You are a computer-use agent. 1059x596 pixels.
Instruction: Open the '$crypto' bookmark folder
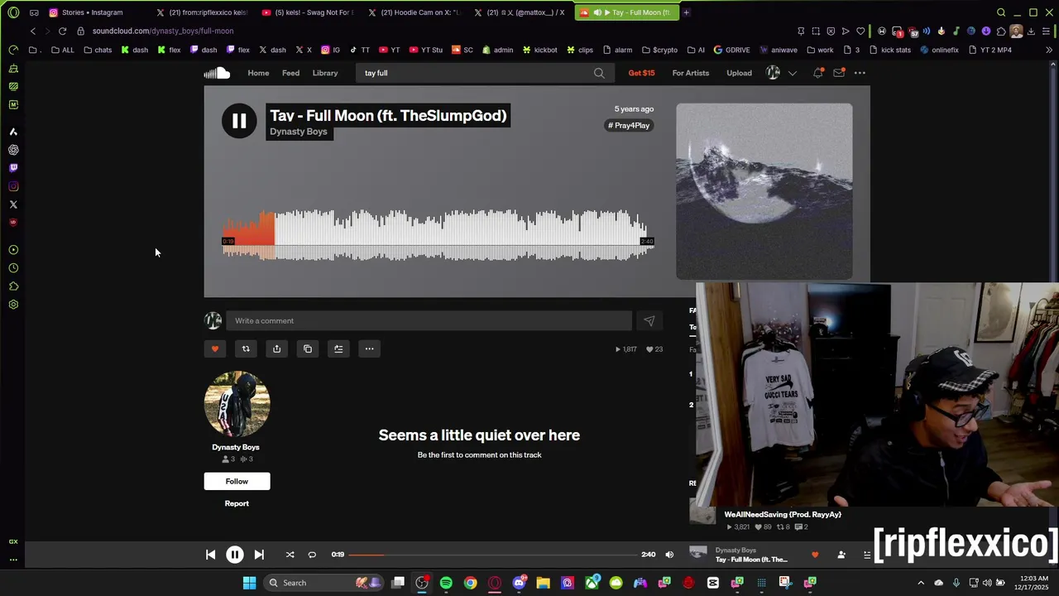point(659,50)
